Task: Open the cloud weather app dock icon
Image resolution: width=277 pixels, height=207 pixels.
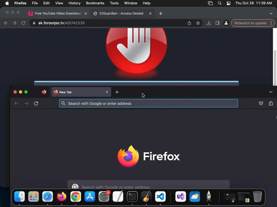Action: (x=195, y=196)
